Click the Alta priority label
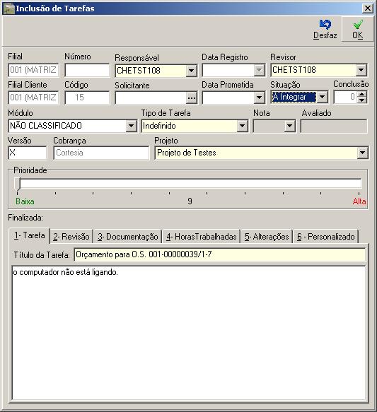Image resolution: width=377 pixels, height=412 pixels. 359,201
